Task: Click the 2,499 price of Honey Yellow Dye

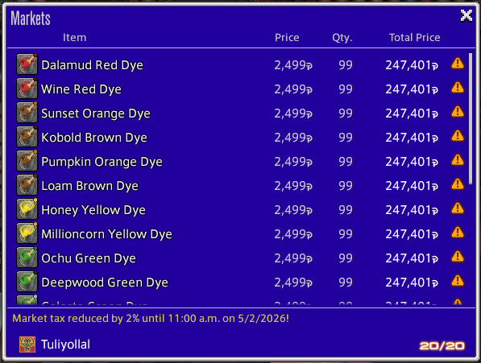Action: [x=293, y=210]
